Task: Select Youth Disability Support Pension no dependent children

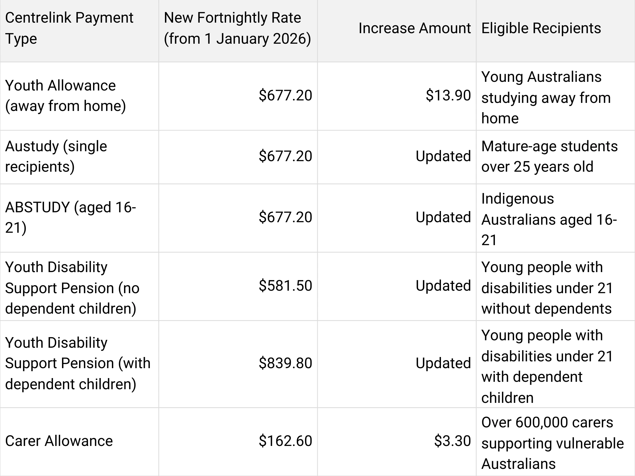Action: point(72,288)
